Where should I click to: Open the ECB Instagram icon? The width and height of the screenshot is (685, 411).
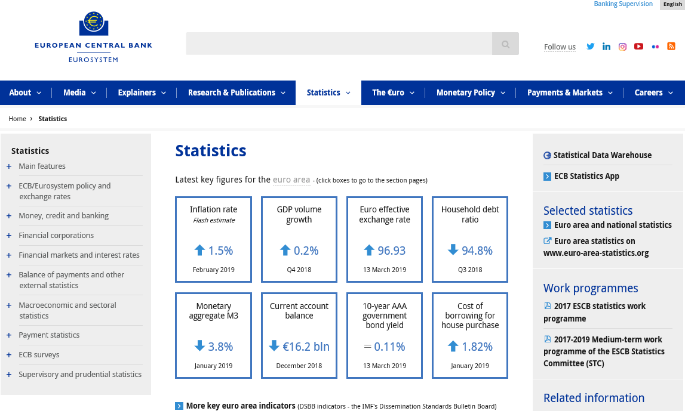[x=622, y=47]
